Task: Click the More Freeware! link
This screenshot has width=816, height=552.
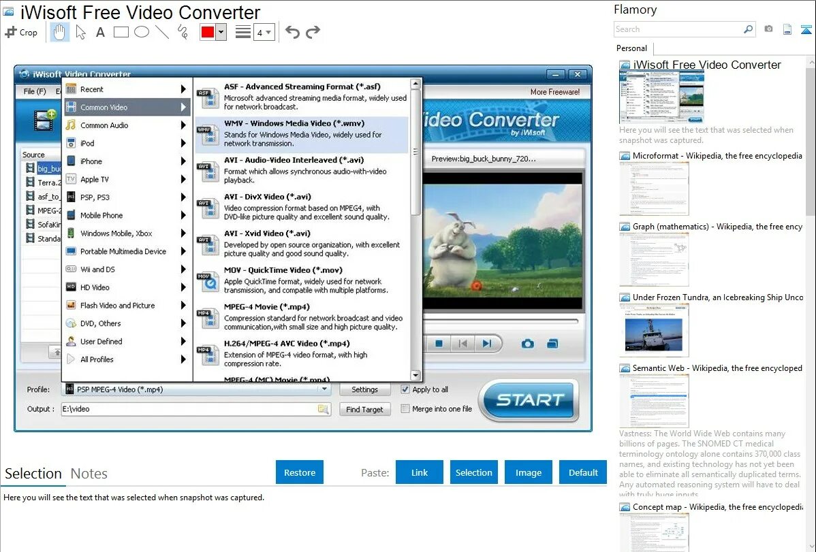Action: [x=554, y=92]
